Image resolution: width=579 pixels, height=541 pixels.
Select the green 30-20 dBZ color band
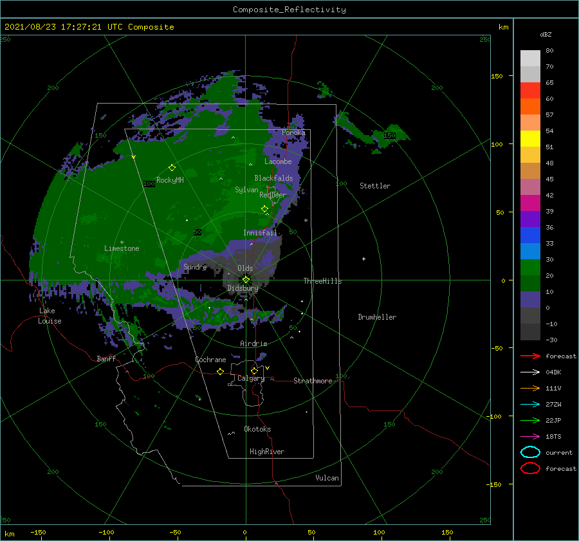point(530,268)
